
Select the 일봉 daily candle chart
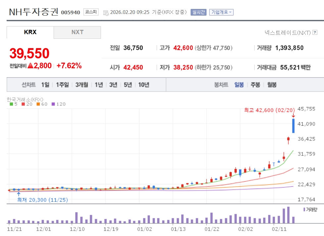tap(239, 85)
